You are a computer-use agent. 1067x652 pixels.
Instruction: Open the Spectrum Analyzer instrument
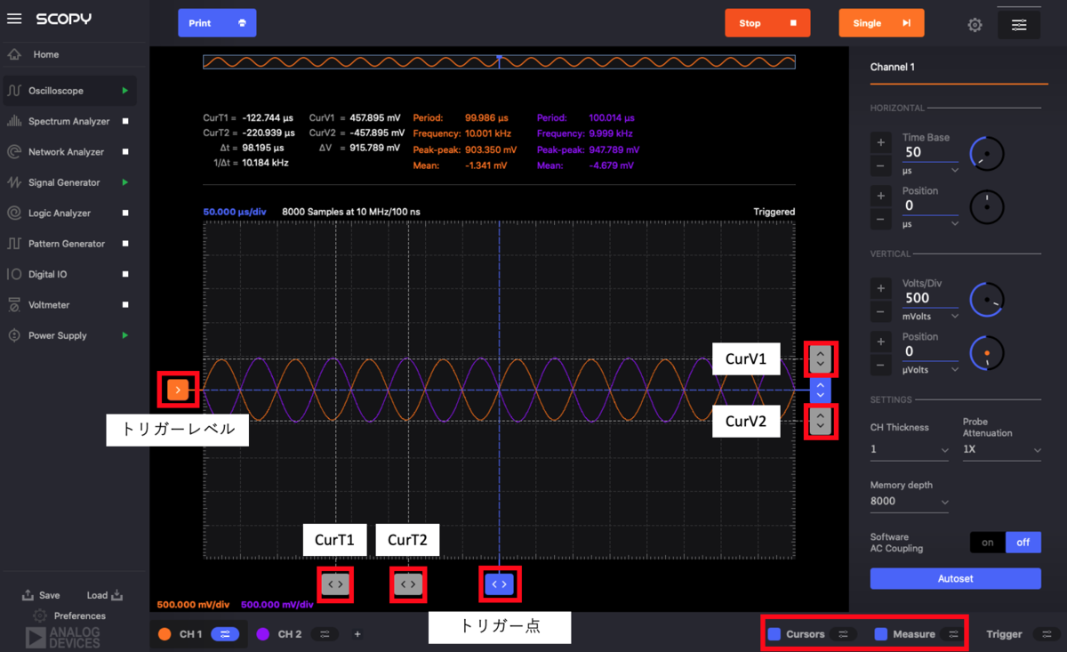click(68, 121)
